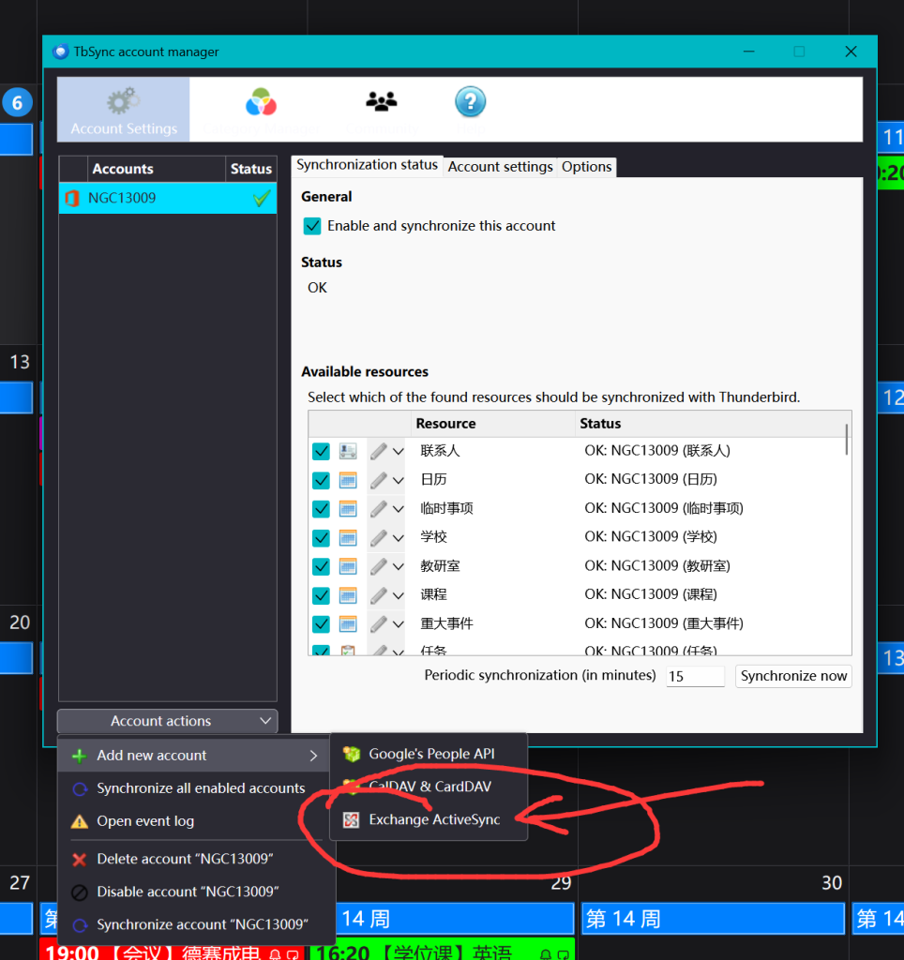Click Google's People API cube icon
Viewport: 904px width, 960px height.
point(351,754)
